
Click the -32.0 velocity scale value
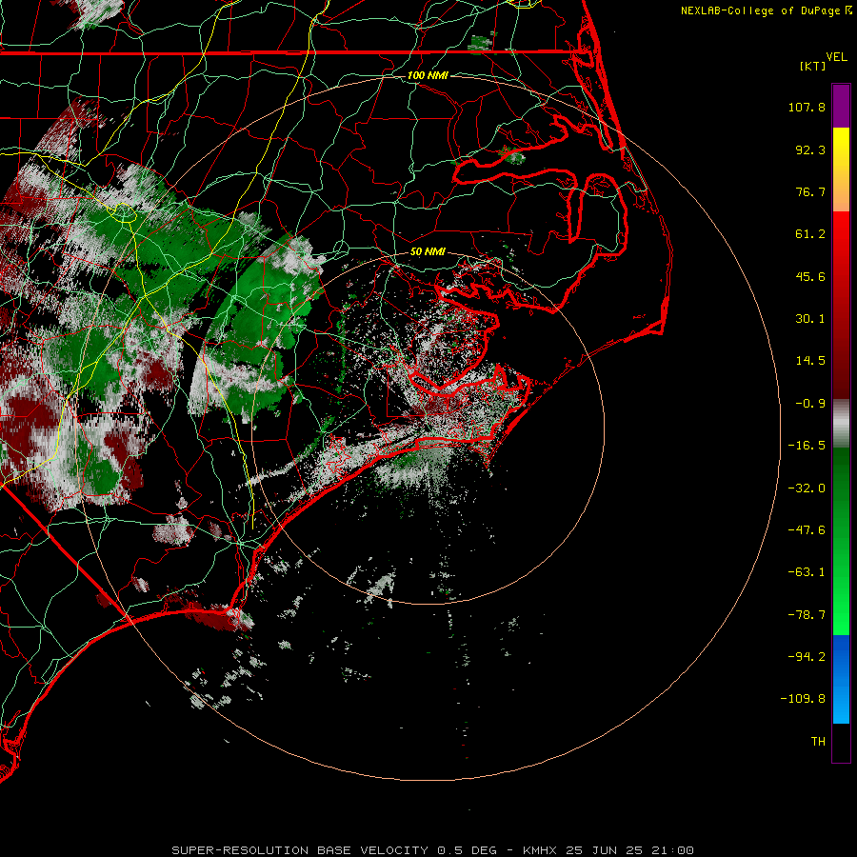(x=807, y=488)
